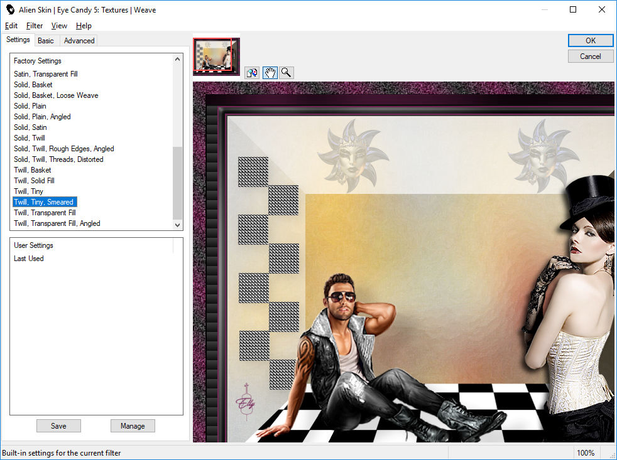This screenshot has width=617, height=460.
Task: Toggle the show original preview icon
Action: point(252,73)
